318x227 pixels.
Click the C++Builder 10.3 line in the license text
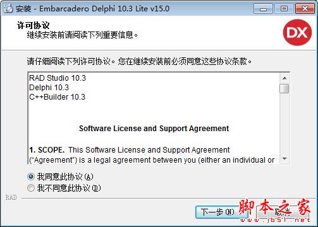tap(57, 97)
